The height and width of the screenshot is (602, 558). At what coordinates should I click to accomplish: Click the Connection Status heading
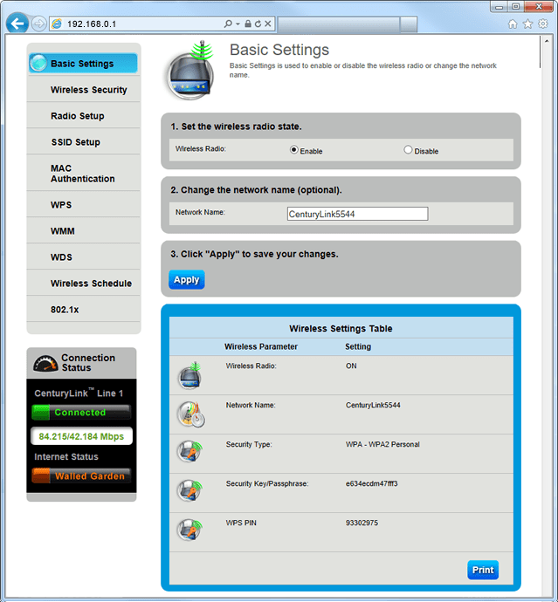(x=88, y=362)
